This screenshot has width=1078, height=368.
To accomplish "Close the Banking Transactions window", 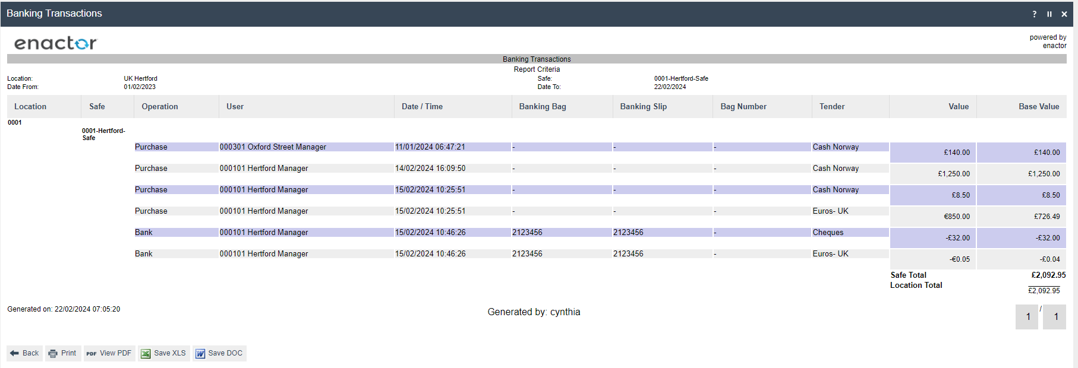I will (1064, 14).
